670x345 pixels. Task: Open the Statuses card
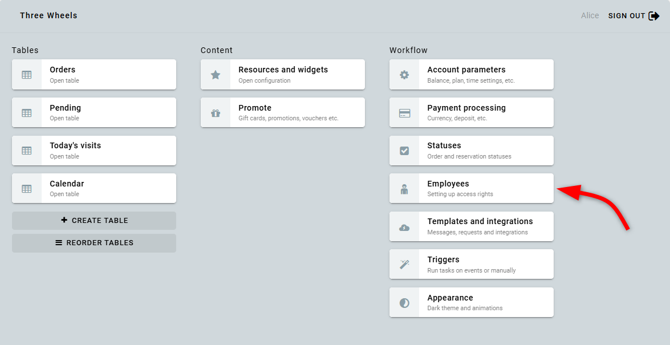point(472,151)
